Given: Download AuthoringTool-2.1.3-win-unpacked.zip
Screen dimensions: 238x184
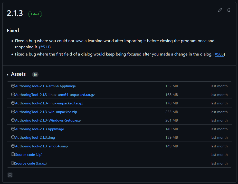Looking at the screenshot, I should click(46, 112).
